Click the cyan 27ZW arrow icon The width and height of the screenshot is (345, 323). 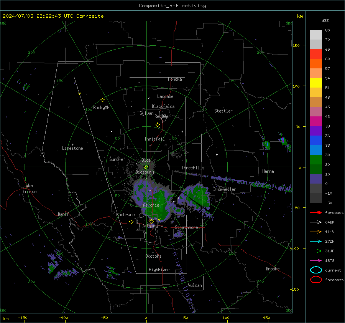click(x=316, y=242)
